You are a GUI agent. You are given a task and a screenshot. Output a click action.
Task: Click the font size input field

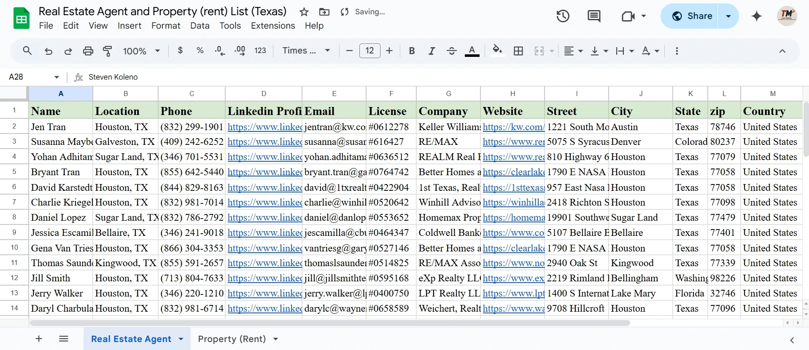pyautogui.click(x=369, y=51)
